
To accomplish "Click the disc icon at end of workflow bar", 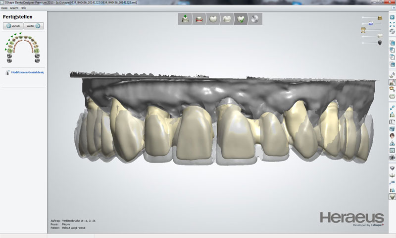I will [x=255, y=19].
